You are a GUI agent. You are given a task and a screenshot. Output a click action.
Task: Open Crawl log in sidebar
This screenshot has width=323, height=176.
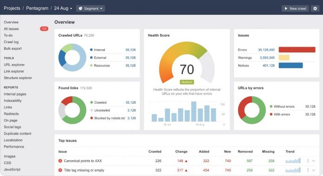click(x=11, y=42)
